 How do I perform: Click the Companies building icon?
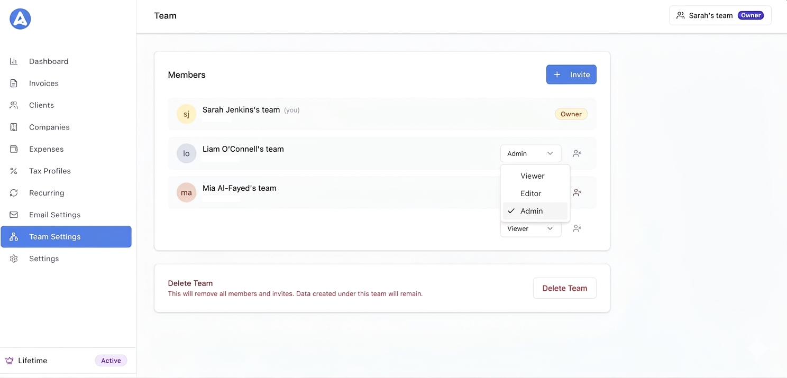click(x=14, y=127)
